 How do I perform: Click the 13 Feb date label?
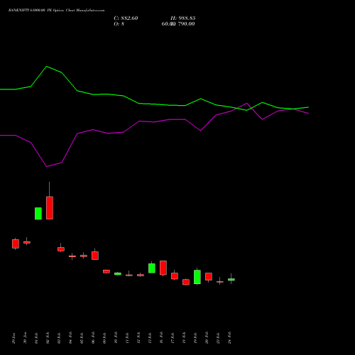(150, 338)
